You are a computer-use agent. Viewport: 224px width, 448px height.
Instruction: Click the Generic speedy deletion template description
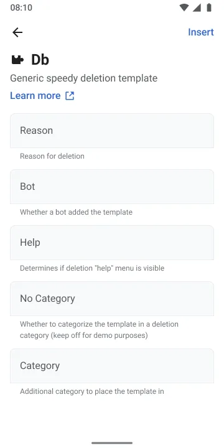pyautogui.click(x=84, y=78)
